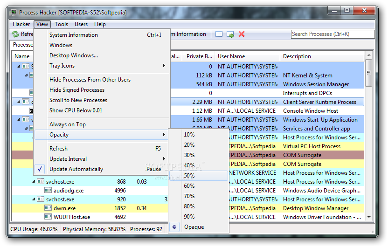Select Windows Session Manager row

pyautogui.click(x=267, y=84)
